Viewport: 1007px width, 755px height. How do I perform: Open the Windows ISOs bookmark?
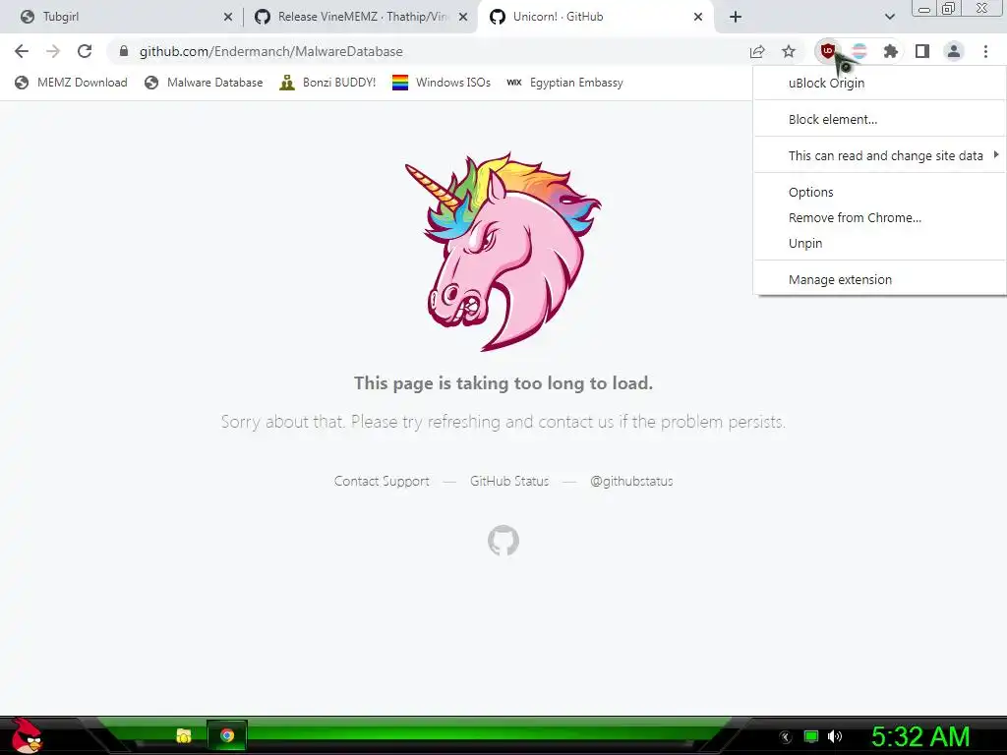[x=442, y=83]
